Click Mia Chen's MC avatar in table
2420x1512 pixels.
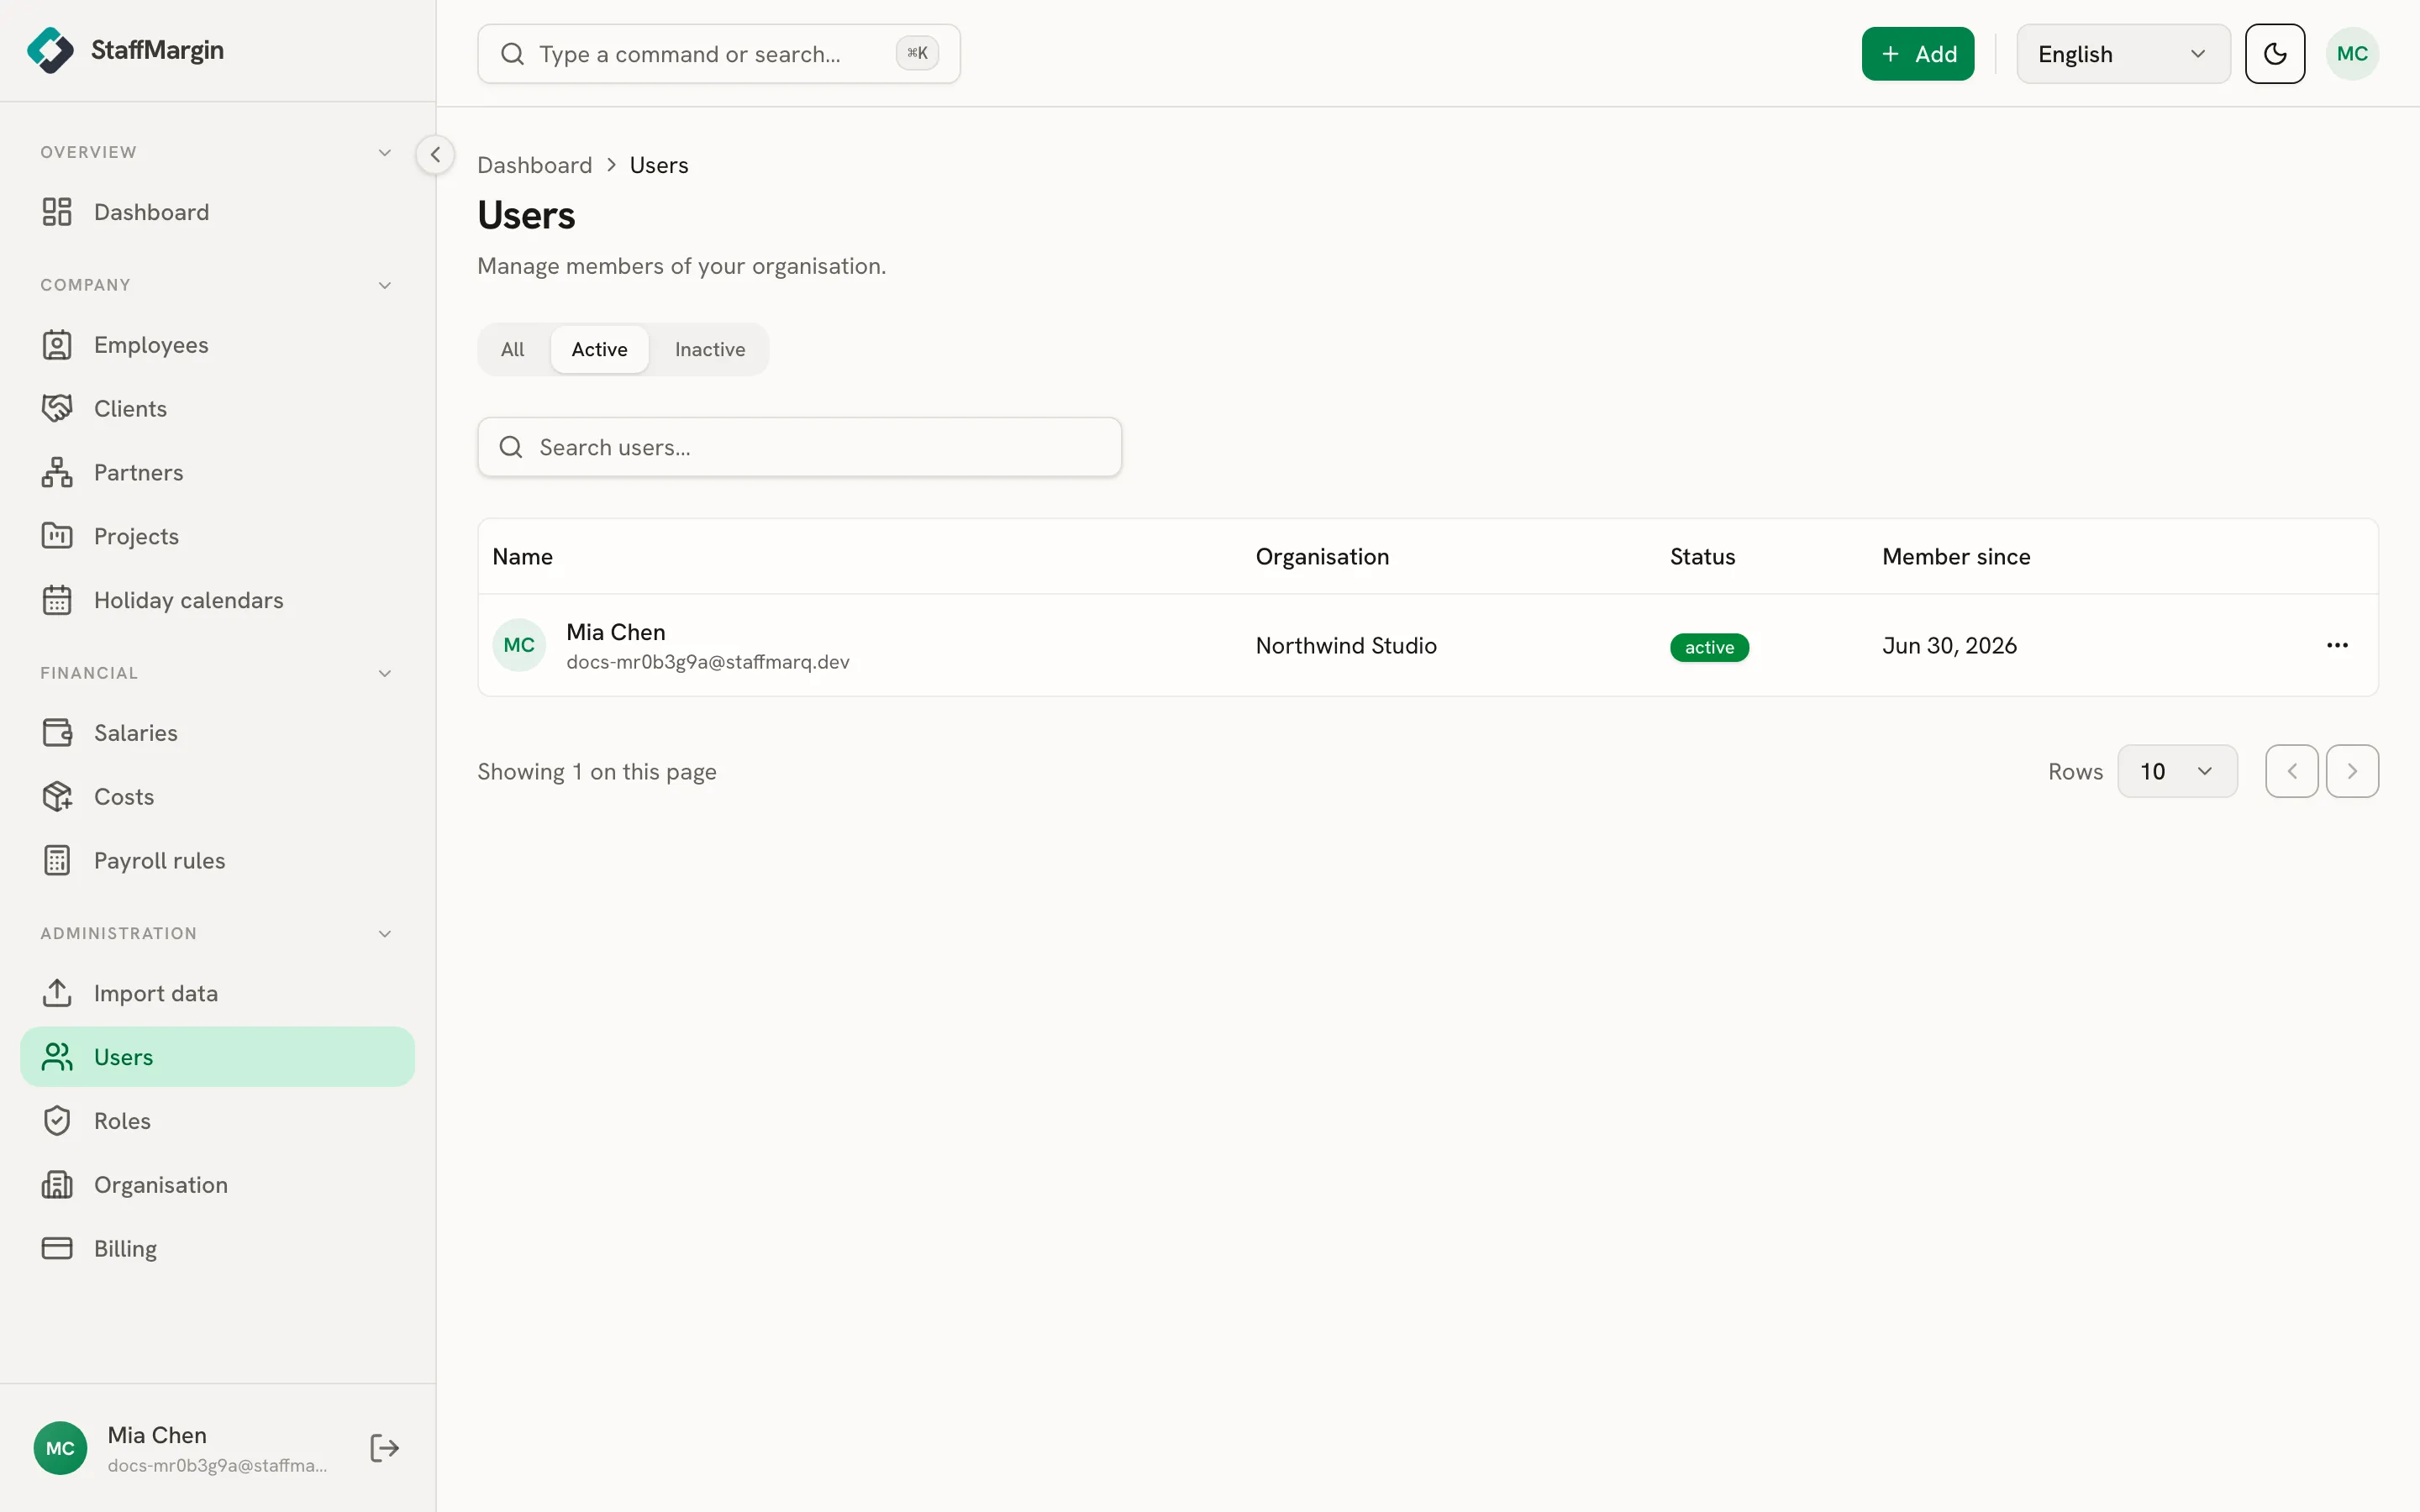pos(519,645)
